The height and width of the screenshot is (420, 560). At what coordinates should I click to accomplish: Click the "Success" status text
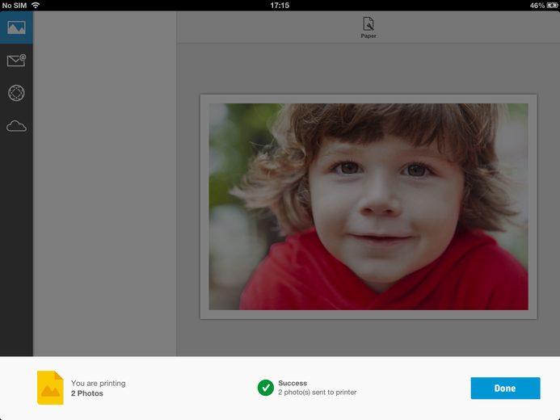293,383
